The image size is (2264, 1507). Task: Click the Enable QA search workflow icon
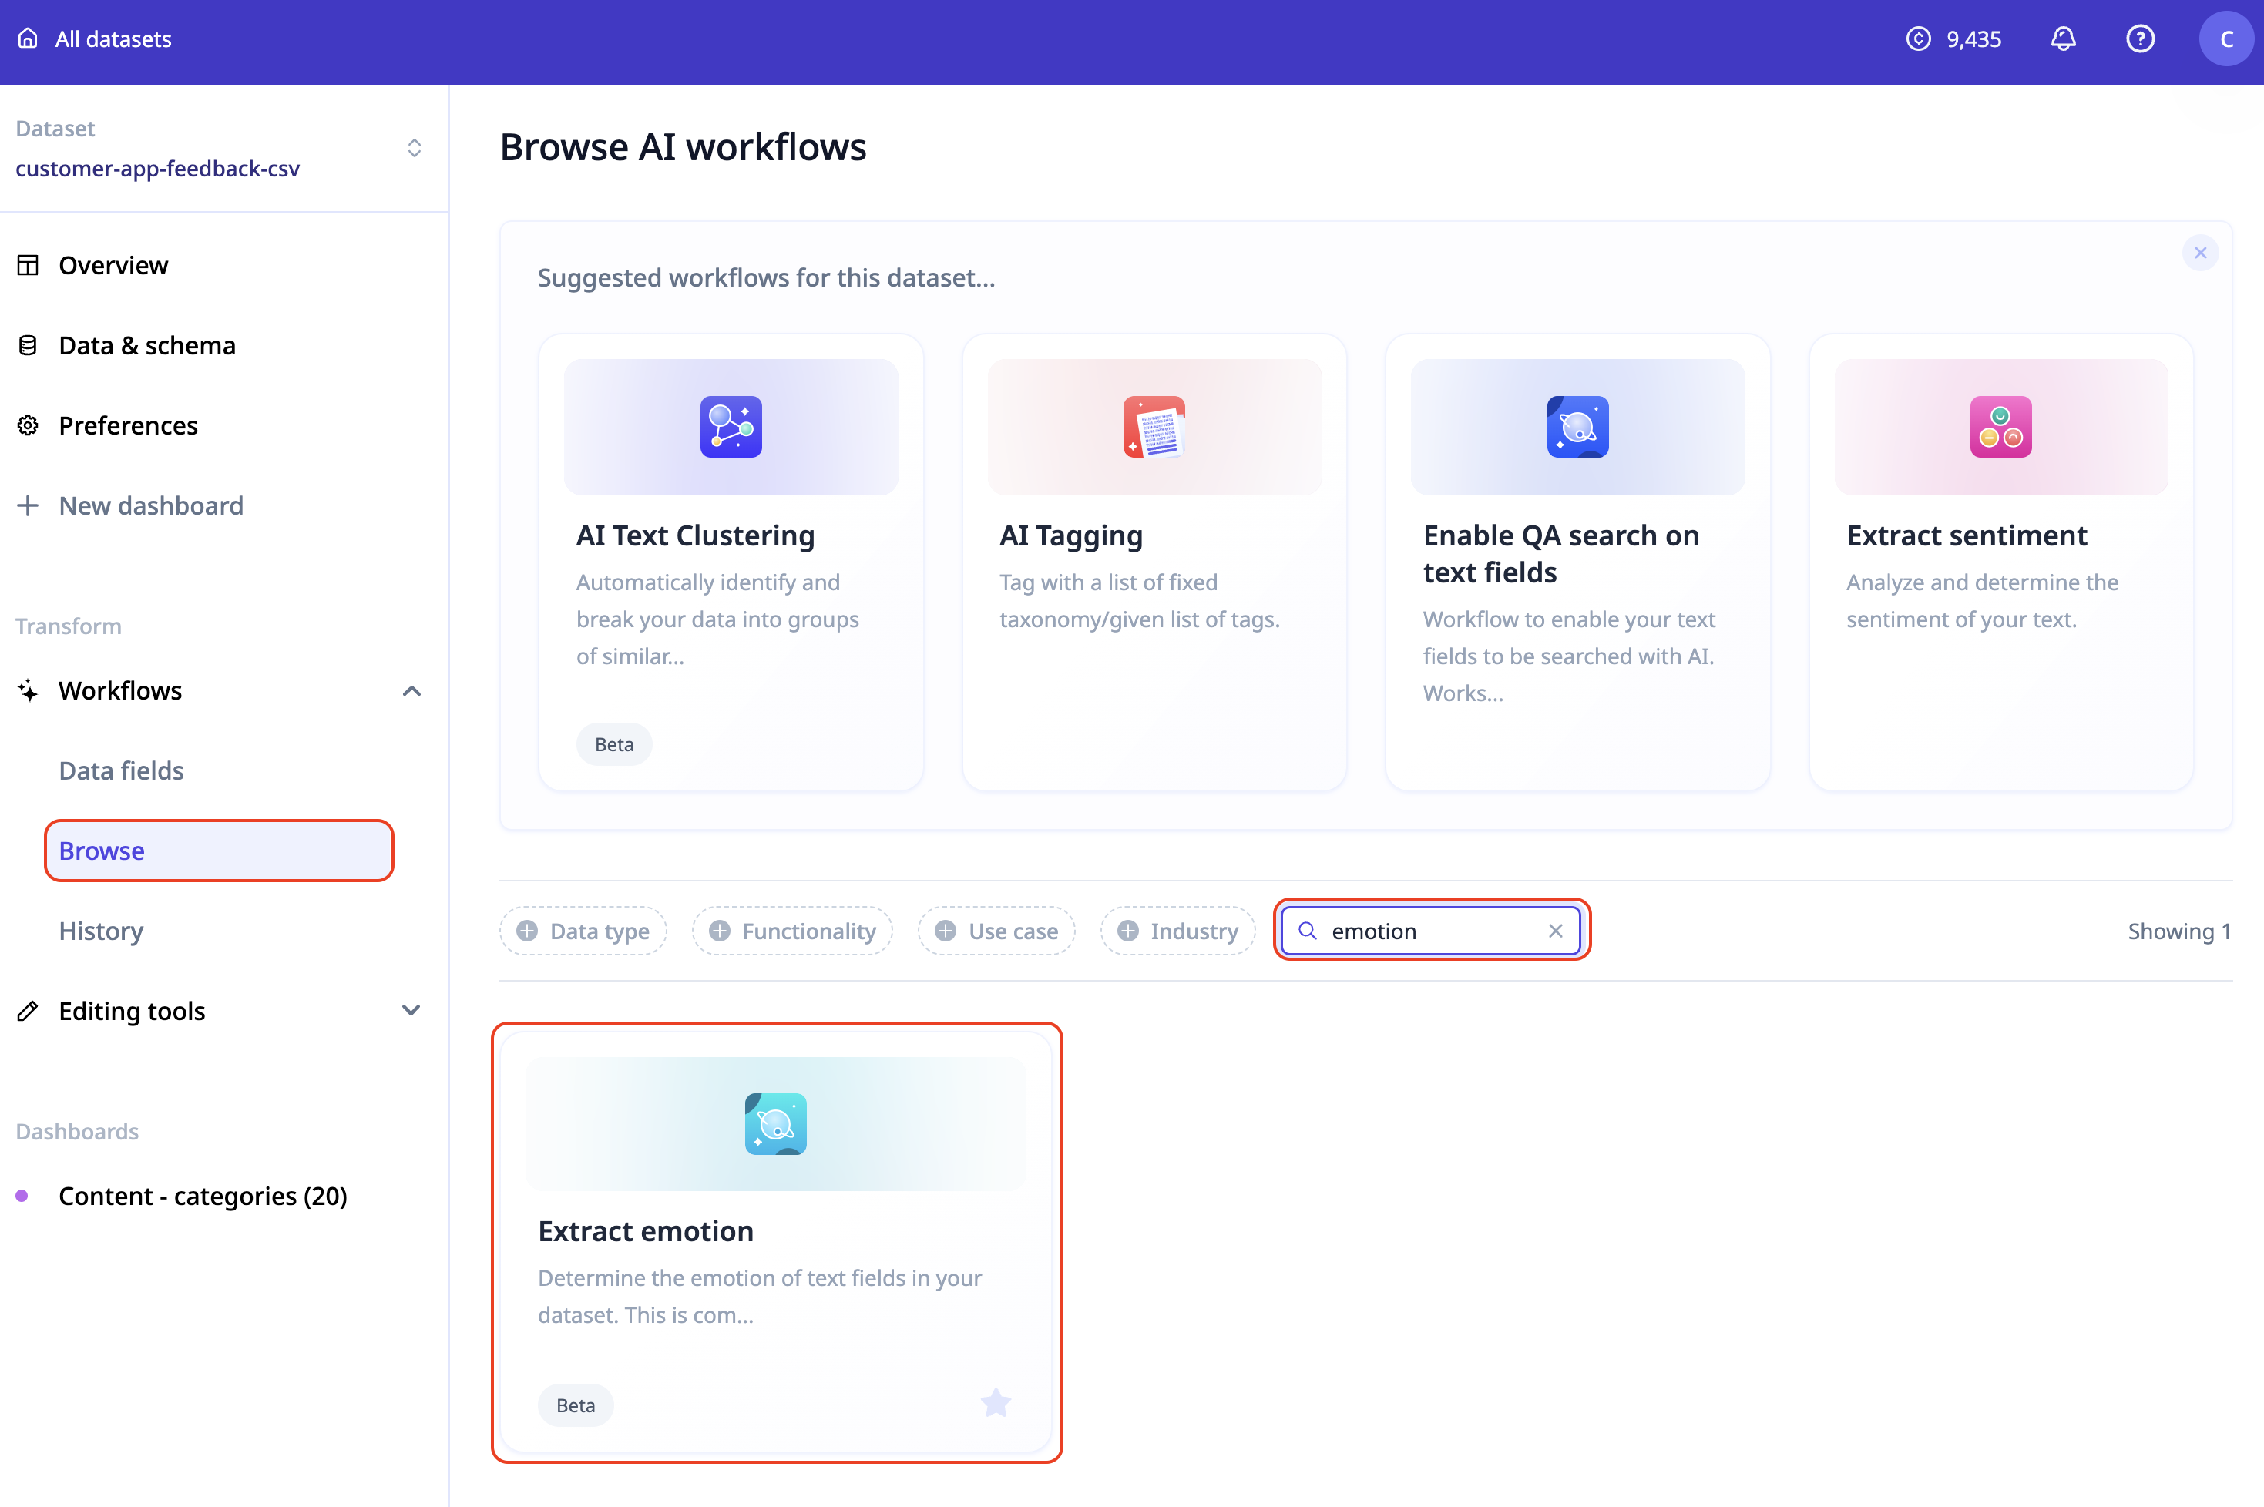tap(1577, 427)
